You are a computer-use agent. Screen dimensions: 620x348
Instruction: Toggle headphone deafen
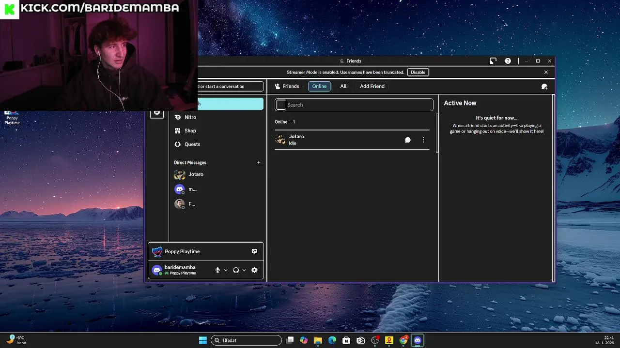click(236, 270)
